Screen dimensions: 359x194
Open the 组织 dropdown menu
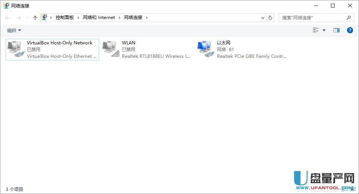[14, 30]
